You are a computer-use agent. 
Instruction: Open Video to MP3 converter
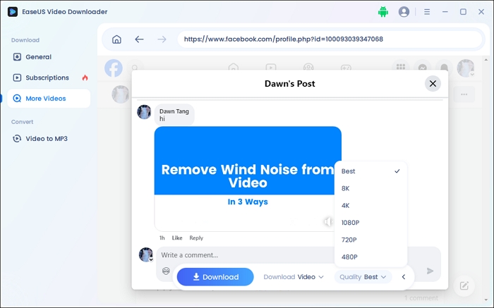(x=49, y=139)
